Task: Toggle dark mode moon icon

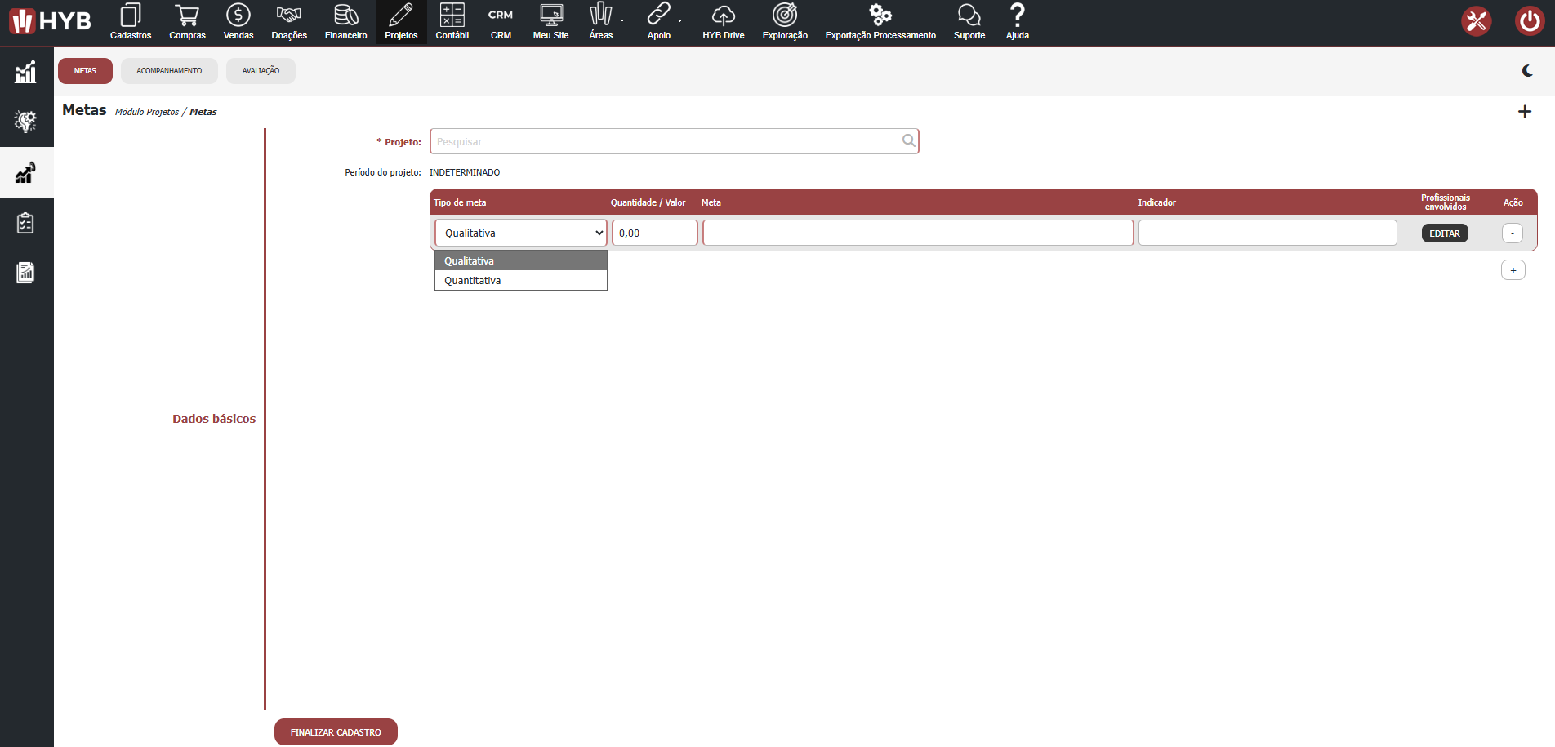Action: coord(1527,71)
